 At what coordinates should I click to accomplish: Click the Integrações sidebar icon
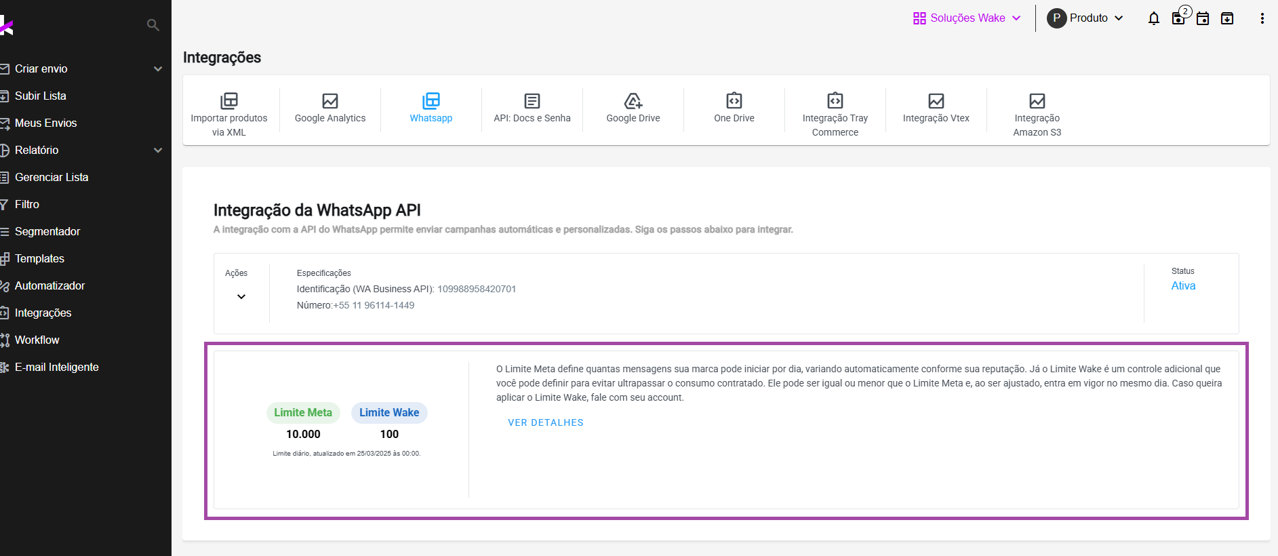(3, 313)
